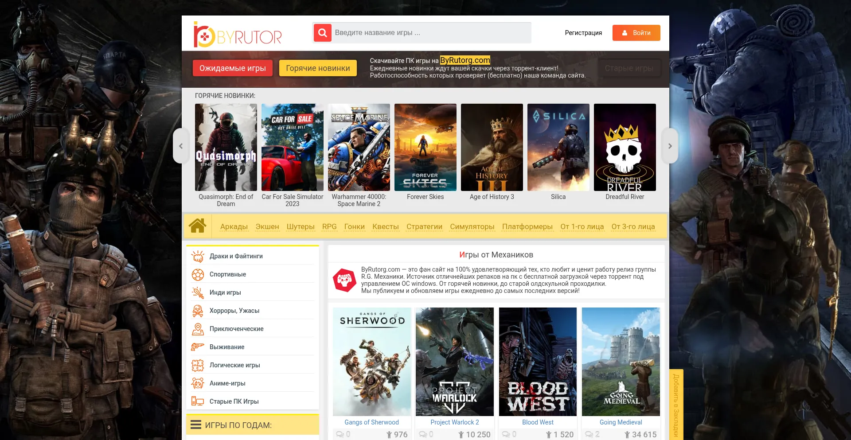
Task: Click the Инди игры icon
Action: (x=198, y=292)
